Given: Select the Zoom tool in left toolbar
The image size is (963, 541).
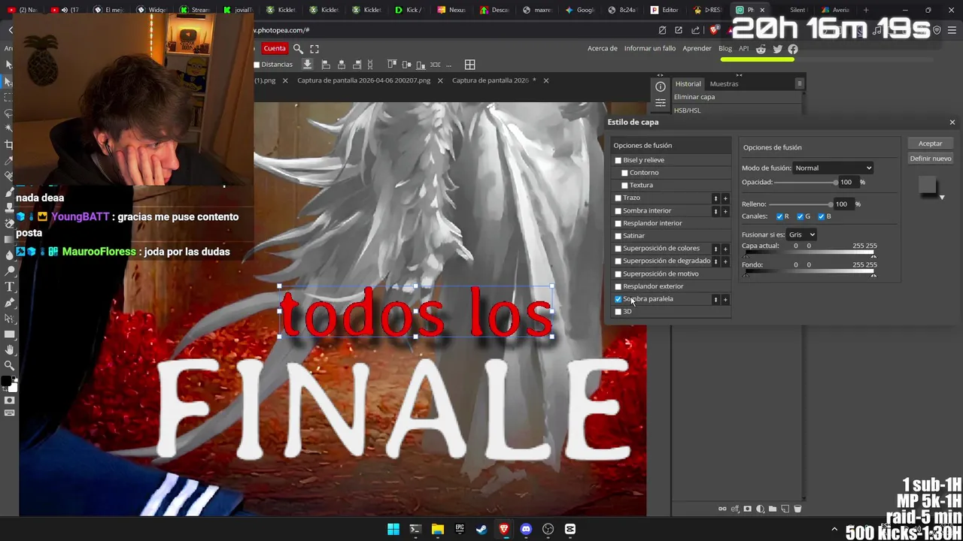Looking at the screenshot, I should point(9,365).
